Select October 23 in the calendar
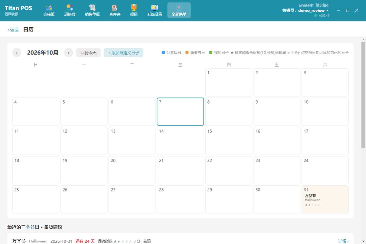This screenshot has width=366, height=244. (x=277, y=170)
